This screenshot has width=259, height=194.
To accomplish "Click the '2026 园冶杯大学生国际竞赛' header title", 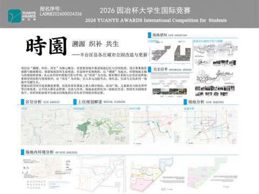I will click(x=145, y=10).
